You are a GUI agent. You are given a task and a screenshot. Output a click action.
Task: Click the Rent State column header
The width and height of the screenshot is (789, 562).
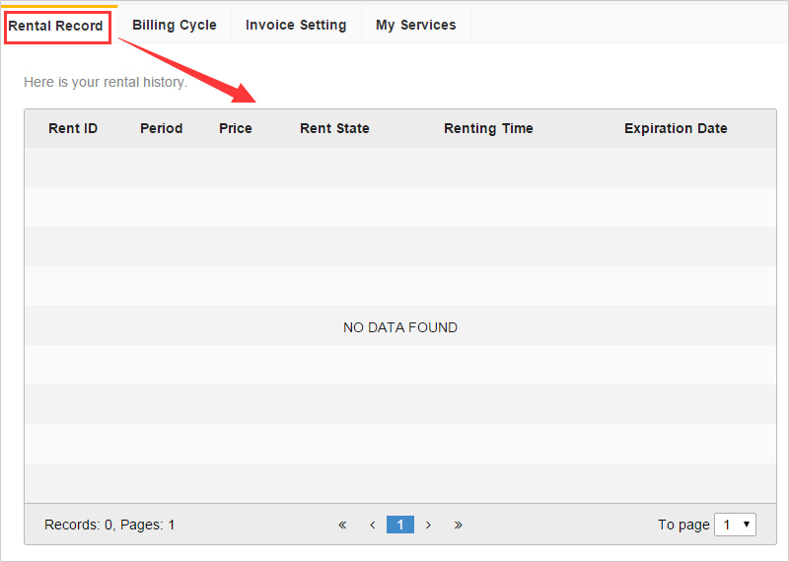pyautogui.click(x=334, y=128)
